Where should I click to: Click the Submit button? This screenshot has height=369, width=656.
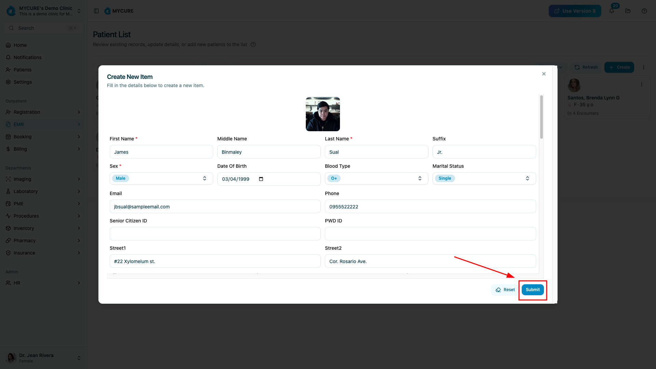pos(533,290)
